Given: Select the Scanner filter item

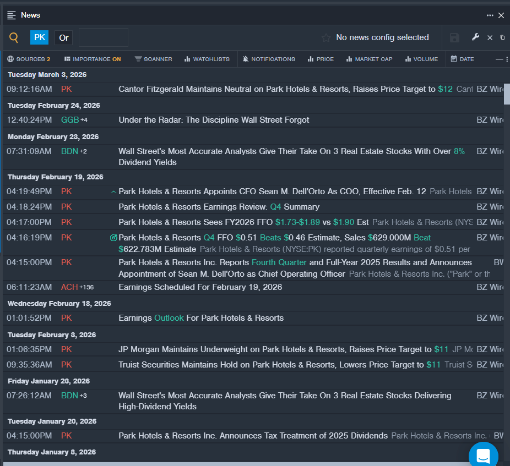Looking at the screenshot, I should click(x=153, y=59).
